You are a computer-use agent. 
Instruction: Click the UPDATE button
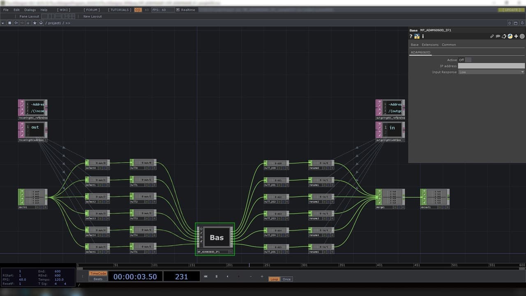point(511,10)
